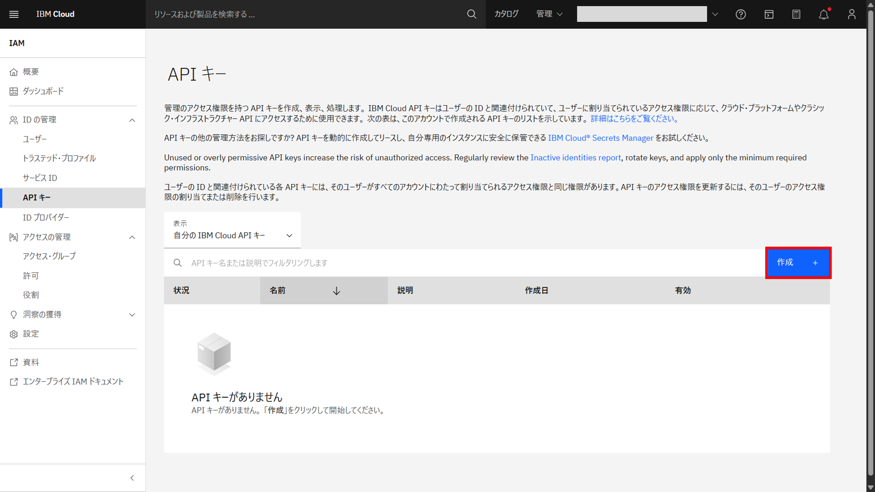Click the blue 作成 button
Viewport: 875px width, 492px height.
(798, 262)
